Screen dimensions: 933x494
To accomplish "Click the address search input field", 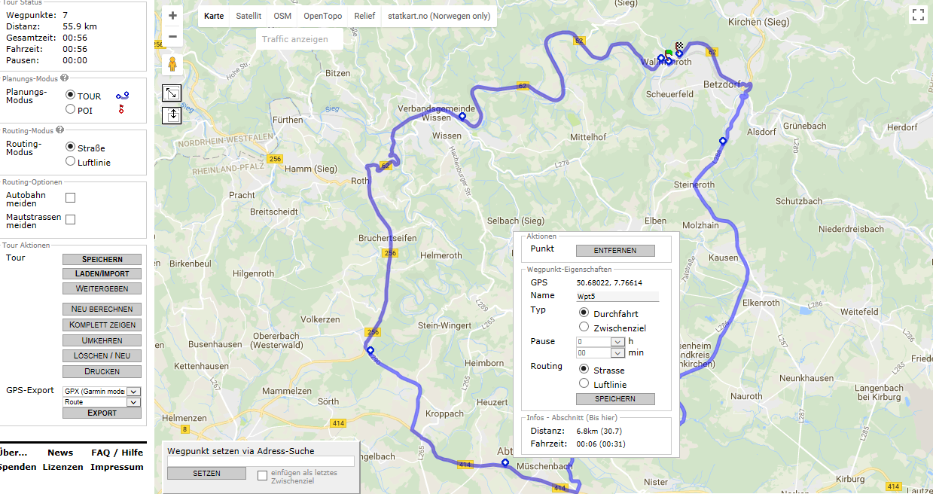I will coord(261,461).
